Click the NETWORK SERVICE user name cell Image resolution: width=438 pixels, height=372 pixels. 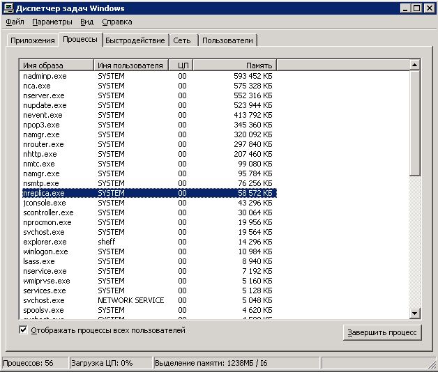coord(130,300)
